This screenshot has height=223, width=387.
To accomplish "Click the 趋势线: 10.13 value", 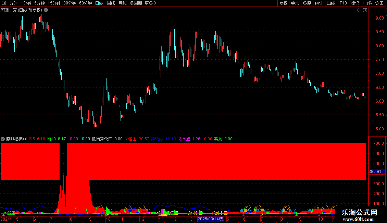I will point(163,139).
